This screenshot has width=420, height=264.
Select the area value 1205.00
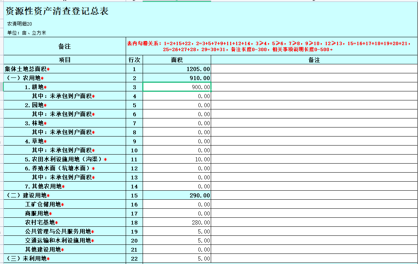pyautogui.click(x=177, y=69)
